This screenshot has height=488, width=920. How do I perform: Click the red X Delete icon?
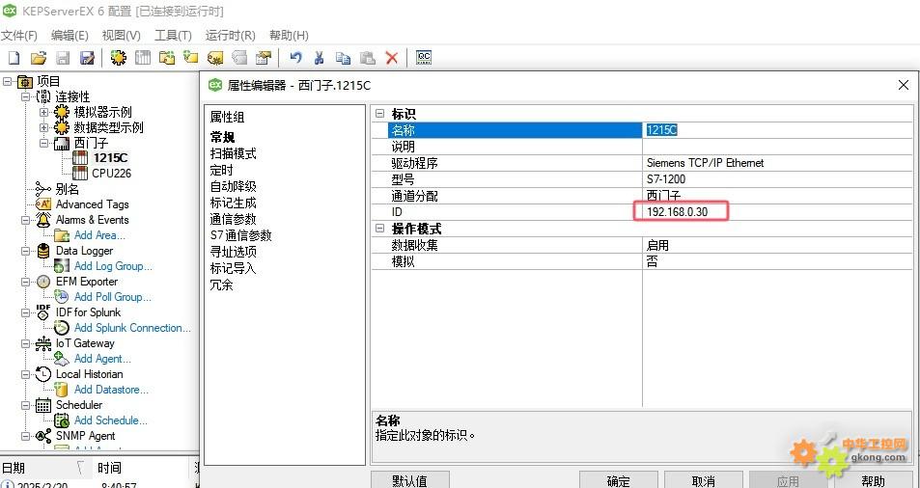(392, 58)
